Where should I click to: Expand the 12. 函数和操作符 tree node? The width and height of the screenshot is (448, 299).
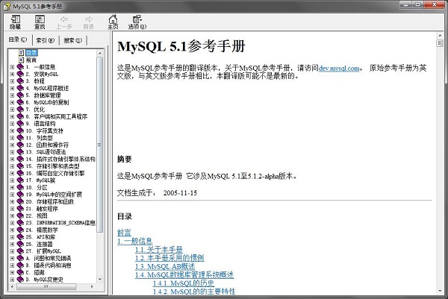coord(12,145)
